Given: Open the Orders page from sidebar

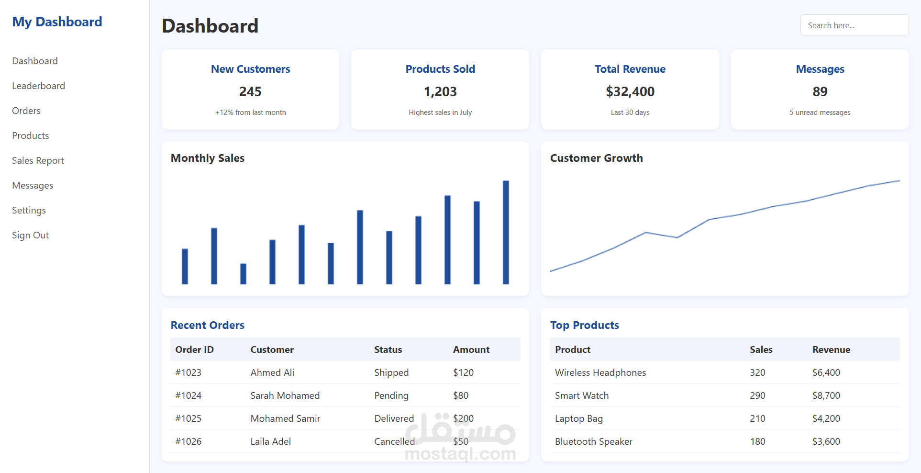Looking at the screenshot, I should [x=26, y=111].
